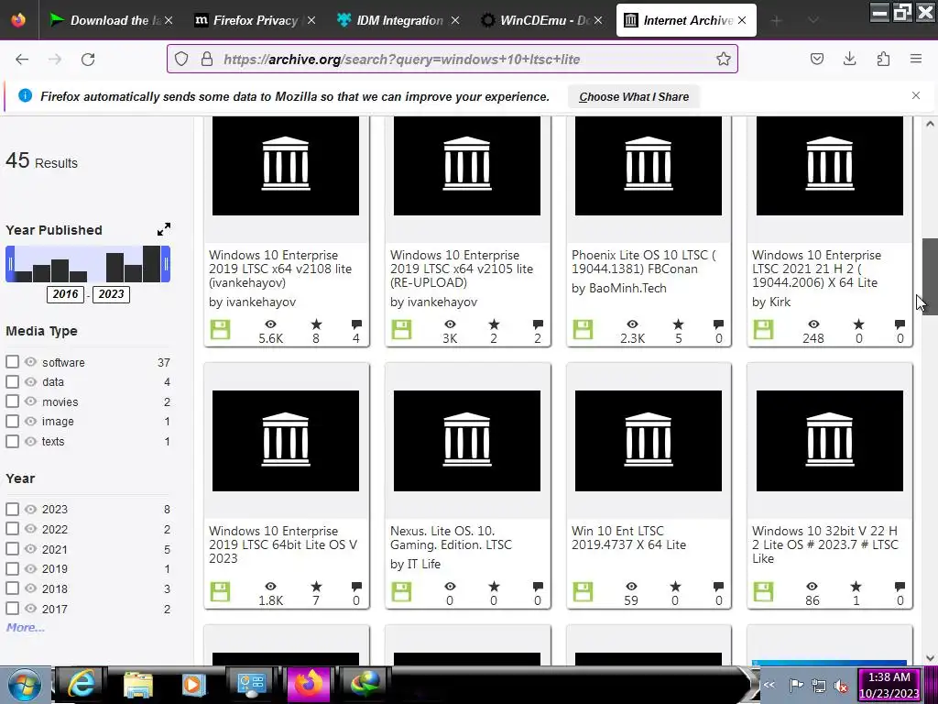Click reviews bubble on v2105 lite card
The image size is (938, 704).
click(x=538, y=324)
